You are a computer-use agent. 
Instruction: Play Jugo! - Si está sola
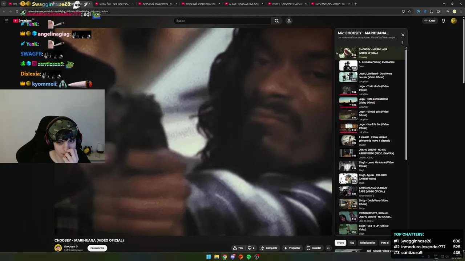pos(369,115)
